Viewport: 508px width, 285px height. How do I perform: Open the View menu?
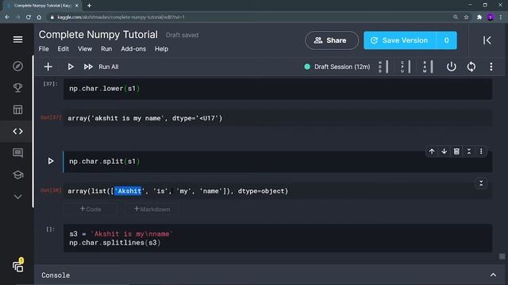(x=85, y=49)
